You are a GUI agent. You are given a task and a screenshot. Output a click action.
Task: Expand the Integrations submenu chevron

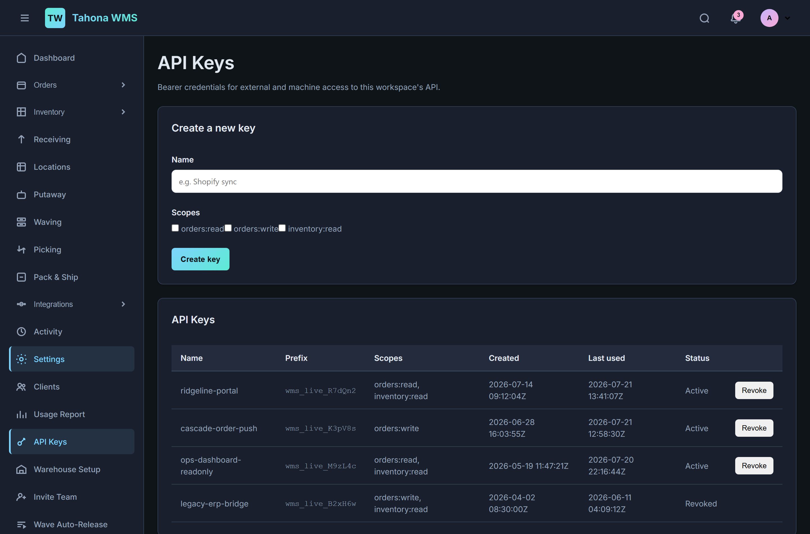coord(123,304)
